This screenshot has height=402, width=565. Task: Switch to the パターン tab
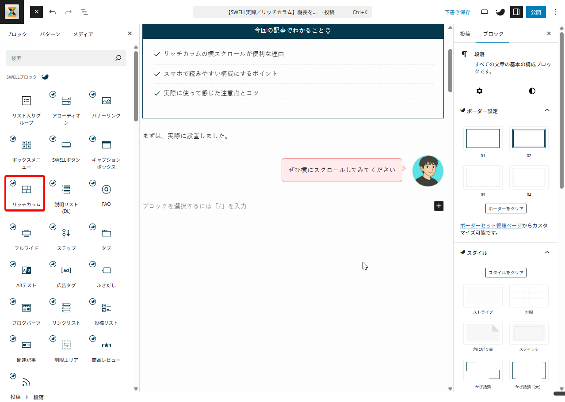click(50, 34)
